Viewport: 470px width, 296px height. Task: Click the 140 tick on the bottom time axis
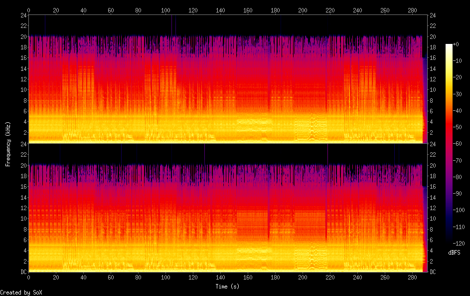(220, 278)
